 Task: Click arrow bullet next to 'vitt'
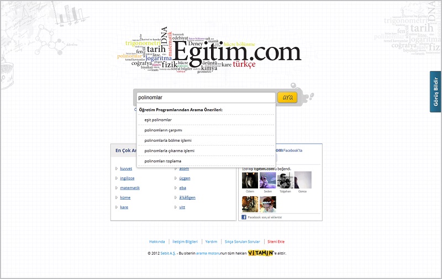(176, 207)
